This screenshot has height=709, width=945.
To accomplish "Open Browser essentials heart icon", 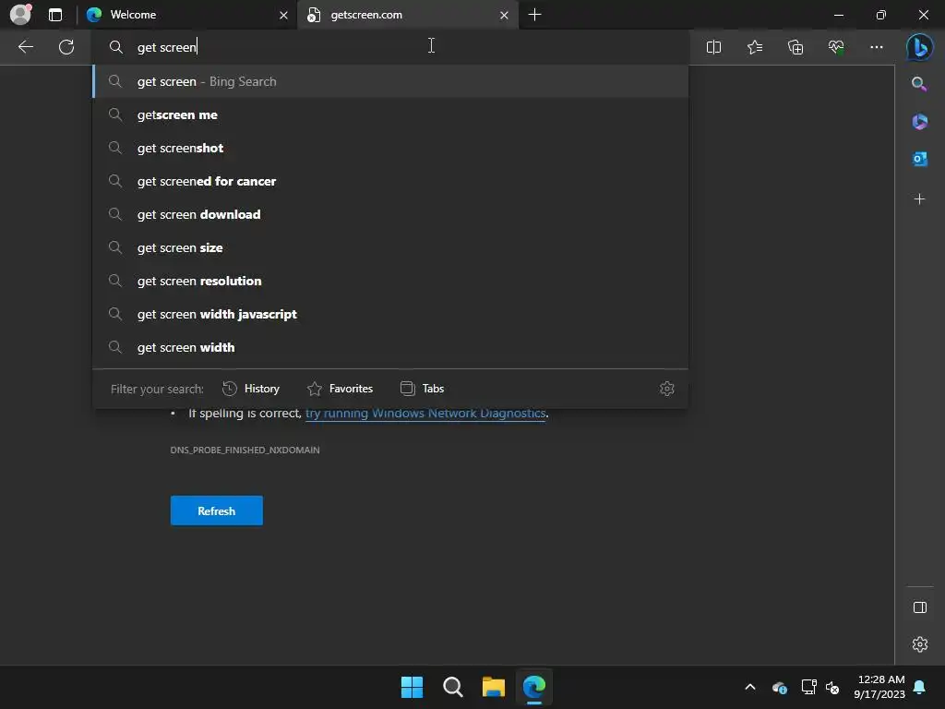I will coord(836,47).
